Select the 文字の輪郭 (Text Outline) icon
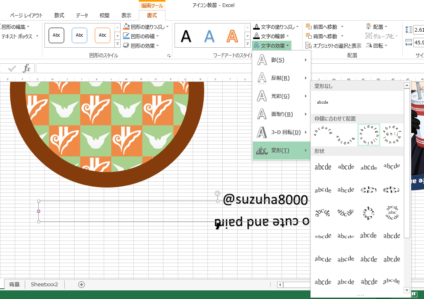The height and width of the screenshot is (299, 424). 256,35
